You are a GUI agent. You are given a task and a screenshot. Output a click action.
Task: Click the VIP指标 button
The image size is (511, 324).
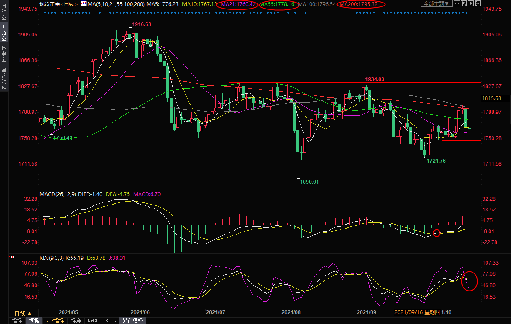[55, 321]
